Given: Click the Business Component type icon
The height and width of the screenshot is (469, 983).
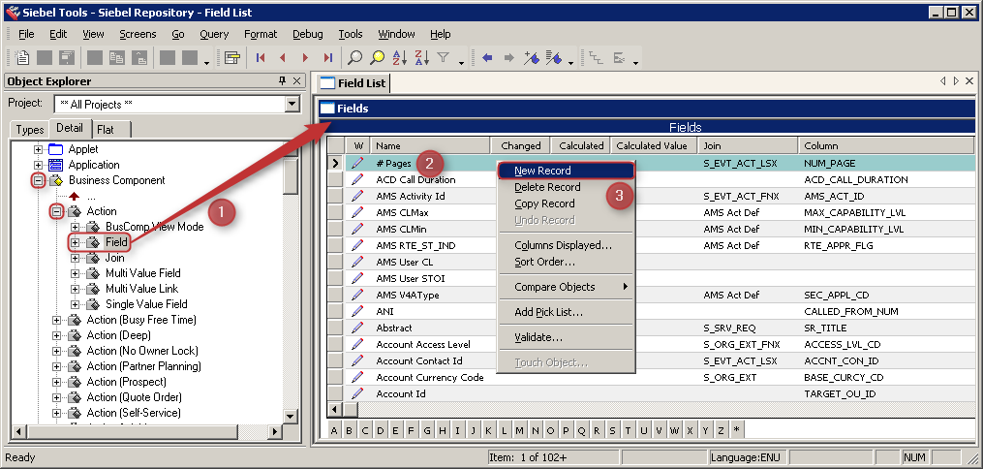Looking at the screenshot, I should click(x=56, y=180).
